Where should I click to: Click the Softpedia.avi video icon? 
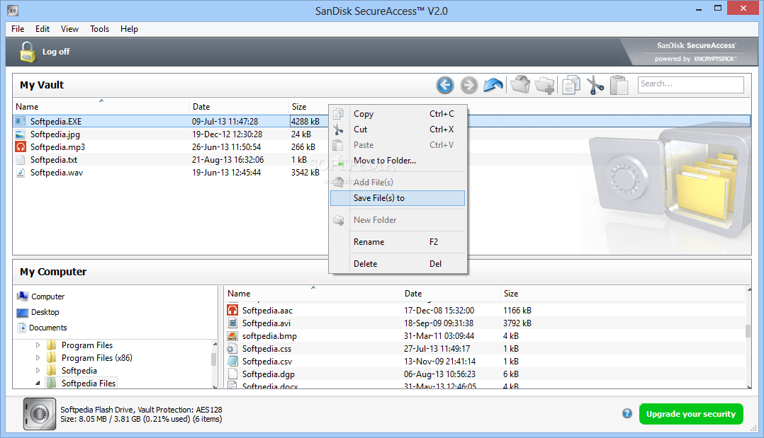click(x=232, y=323)
